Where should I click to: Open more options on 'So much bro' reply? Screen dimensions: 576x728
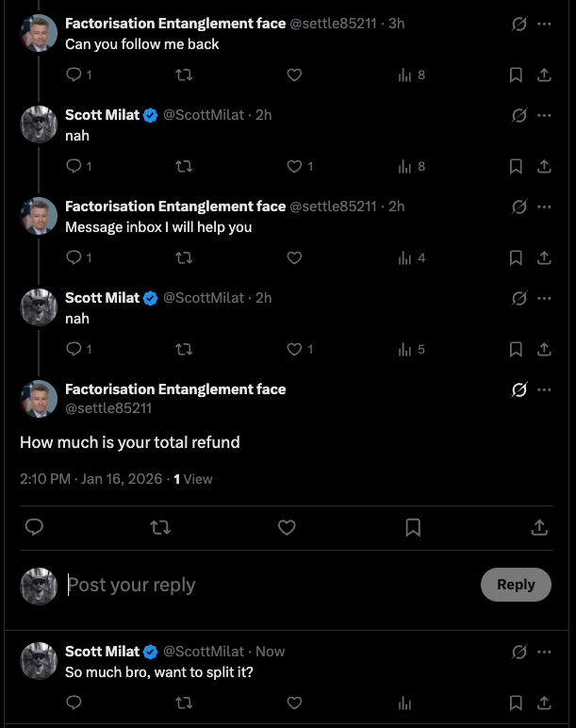[x=544, y=652]
